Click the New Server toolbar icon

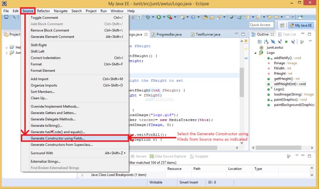click(183, 17)
